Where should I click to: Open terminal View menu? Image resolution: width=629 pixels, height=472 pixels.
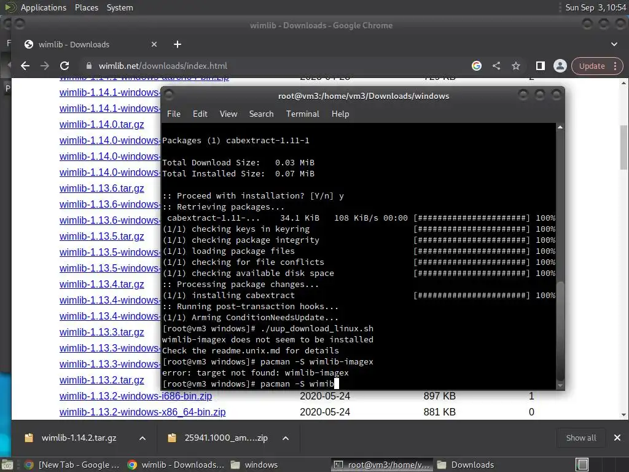229,114
